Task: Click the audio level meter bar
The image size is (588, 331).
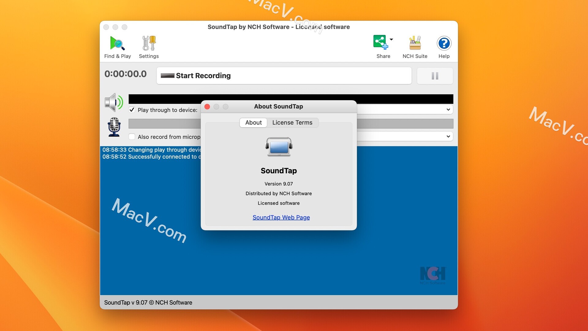Action: [291, 99]
